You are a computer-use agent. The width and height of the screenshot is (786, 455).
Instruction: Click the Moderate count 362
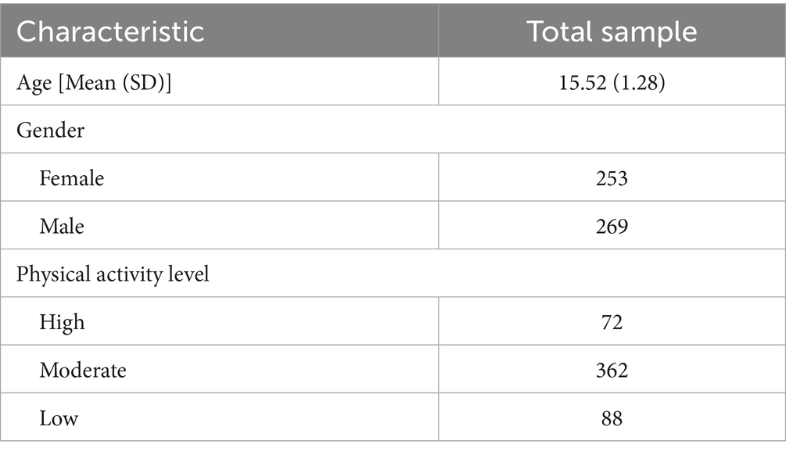pyautogui.click(x=612, y=370)
